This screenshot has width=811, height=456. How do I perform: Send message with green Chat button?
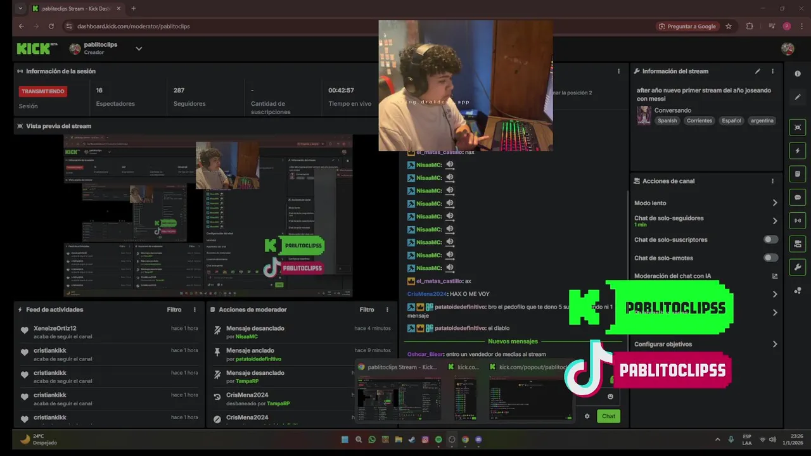[608, 416]
